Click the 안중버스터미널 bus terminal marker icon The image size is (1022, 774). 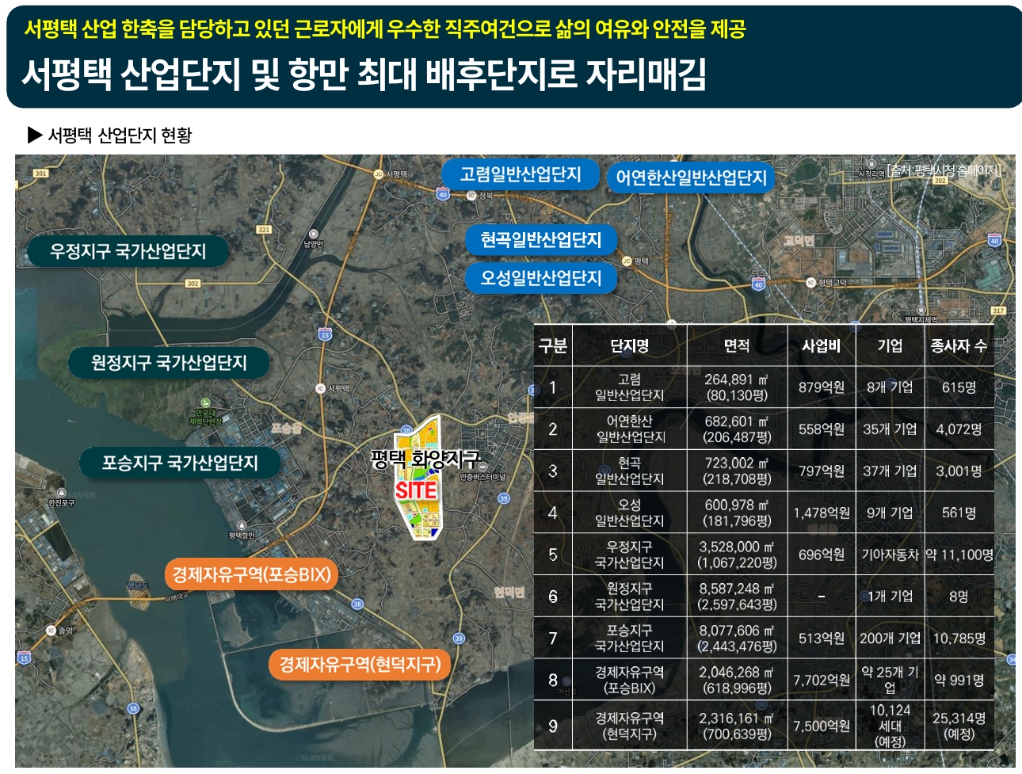pos(482,467)
